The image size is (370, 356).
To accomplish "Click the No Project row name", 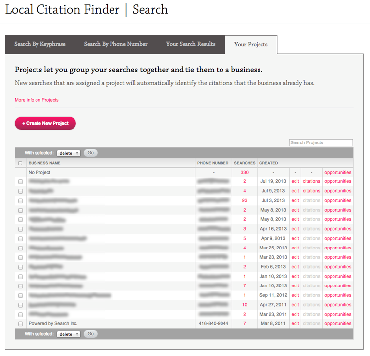I will point(39,172).
